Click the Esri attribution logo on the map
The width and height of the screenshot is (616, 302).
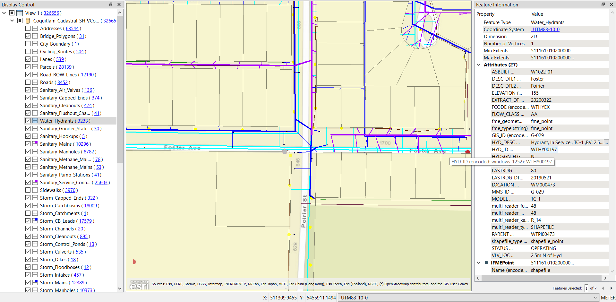point(139,284)
